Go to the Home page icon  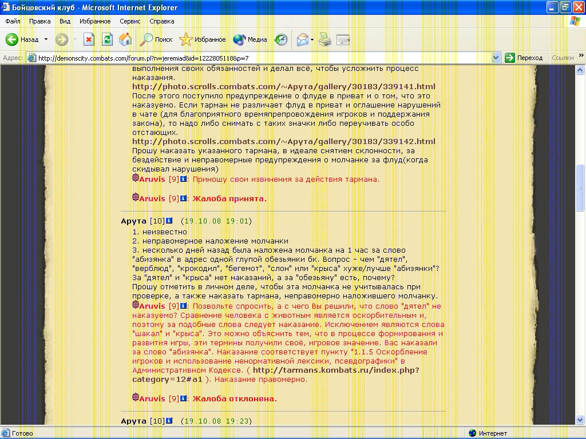(x=125, y=39)
